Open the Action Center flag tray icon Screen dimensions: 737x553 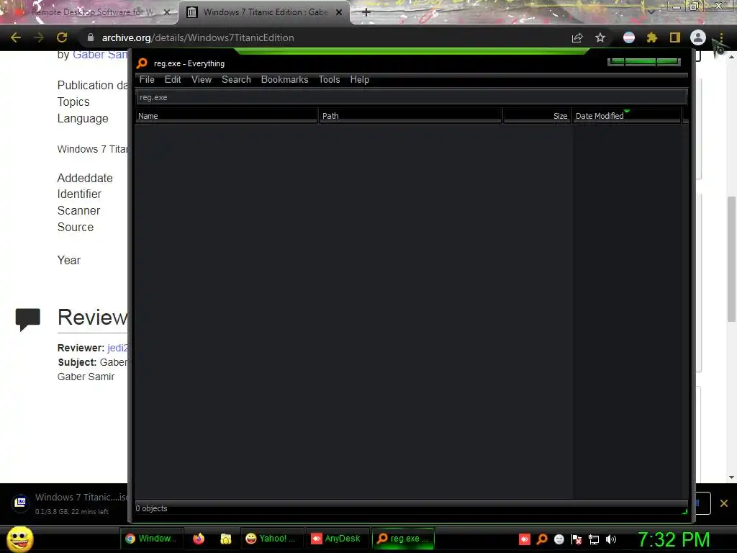pos(577,539)
